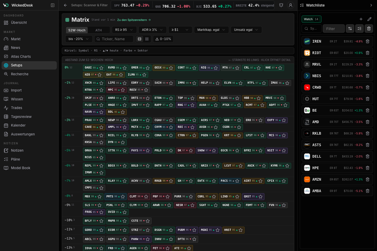377x251 pixels.
Task: Click the BREITE 42.4% steigend indicator
Action: (x=255, y=5)
